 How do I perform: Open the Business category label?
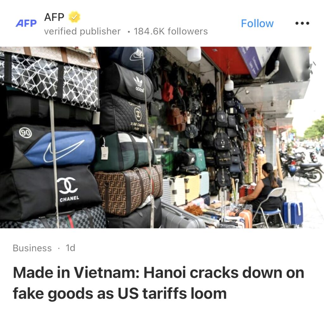pyautogui.click(x=32, y=248)
